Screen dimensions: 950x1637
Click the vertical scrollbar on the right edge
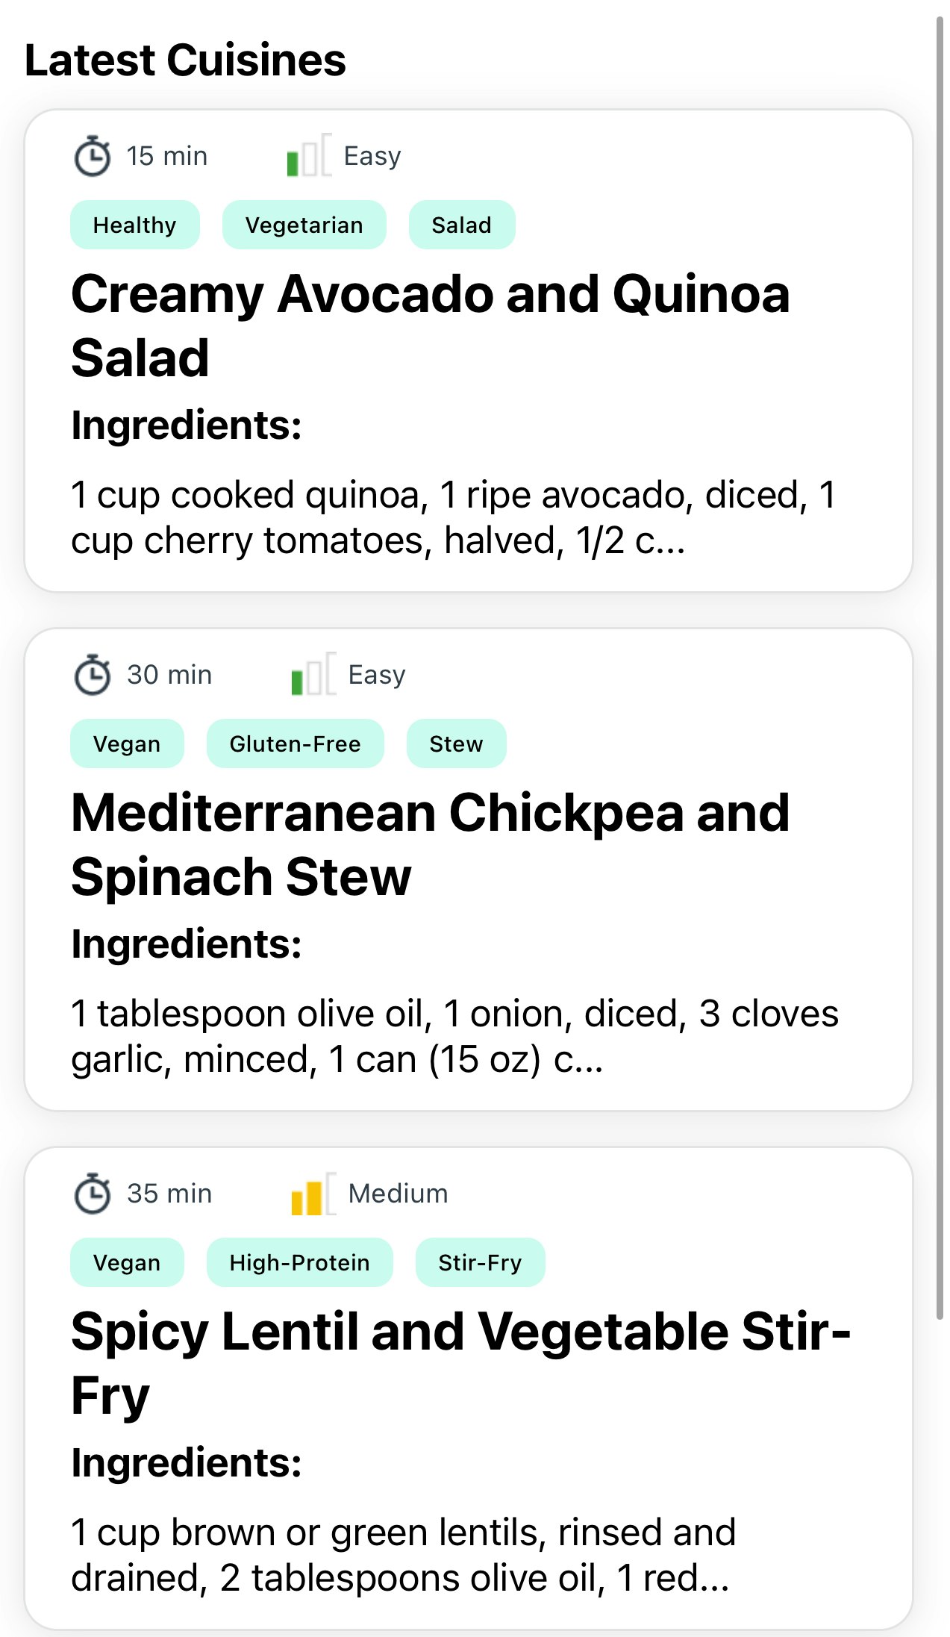pyautogui.click(x=940, y=668)
